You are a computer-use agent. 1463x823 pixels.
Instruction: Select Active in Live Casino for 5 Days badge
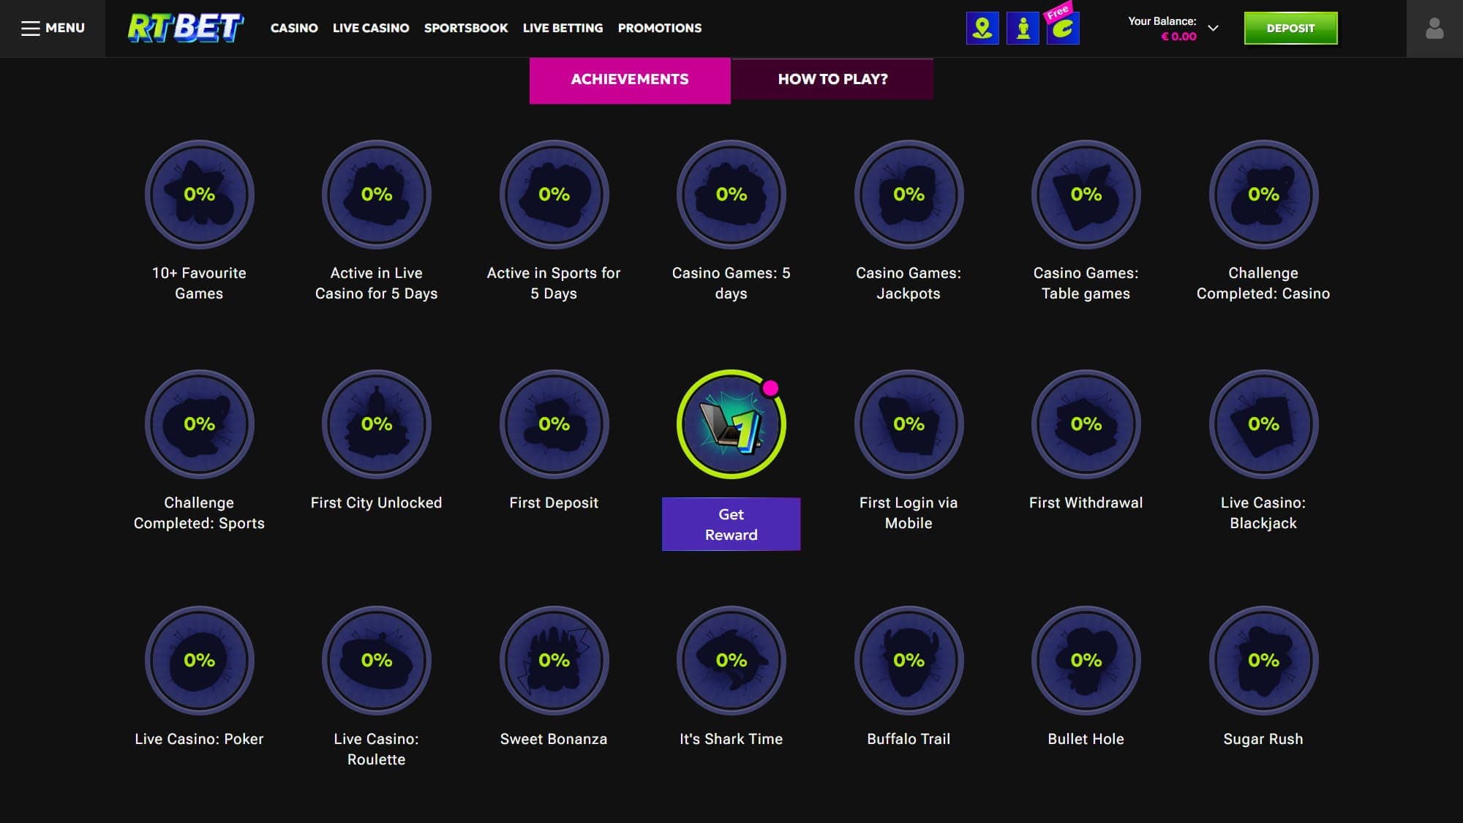[x=377, y=195]
